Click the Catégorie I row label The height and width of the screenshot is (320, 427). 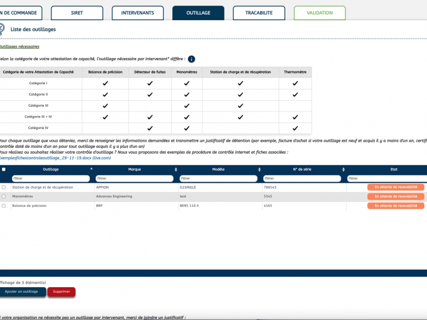38,83
